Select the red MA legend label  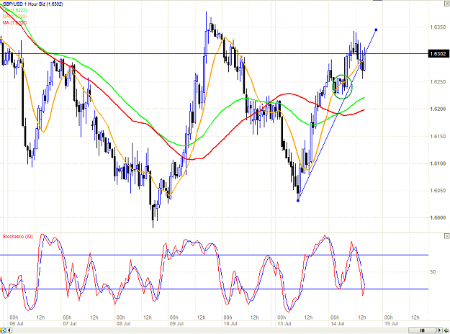click(x=14, y=22)
